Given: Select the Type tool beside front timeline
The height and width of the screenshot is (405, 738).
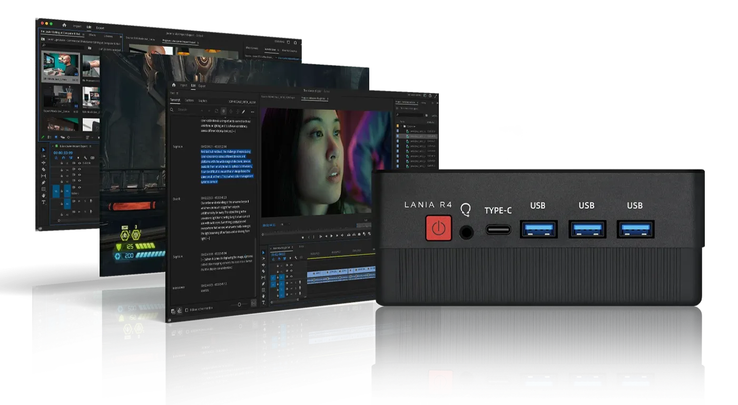Looking at the screenshot, I should 264,302.
